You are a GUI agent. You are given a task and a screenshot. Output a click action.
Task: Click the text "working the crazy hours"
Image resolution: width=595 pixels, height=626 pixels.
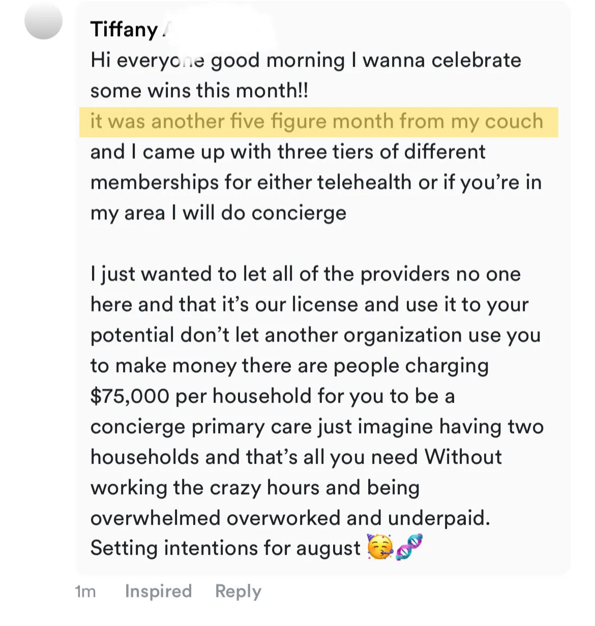point(205,488)
